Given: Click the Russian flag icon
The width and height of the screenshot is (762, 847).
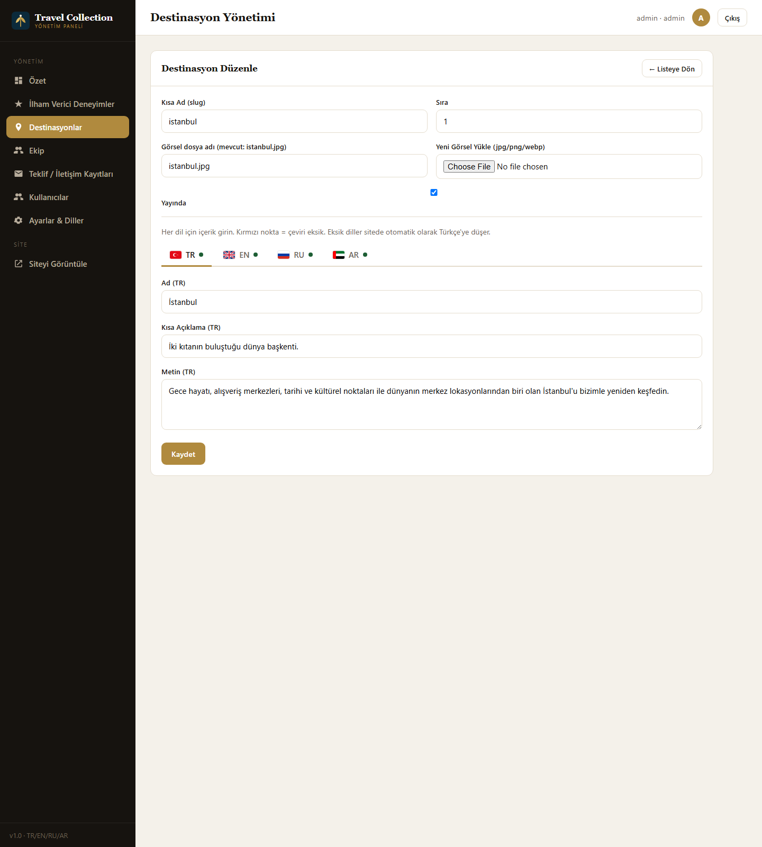Looking at the screenshot, I should click(x=284, y=255).
